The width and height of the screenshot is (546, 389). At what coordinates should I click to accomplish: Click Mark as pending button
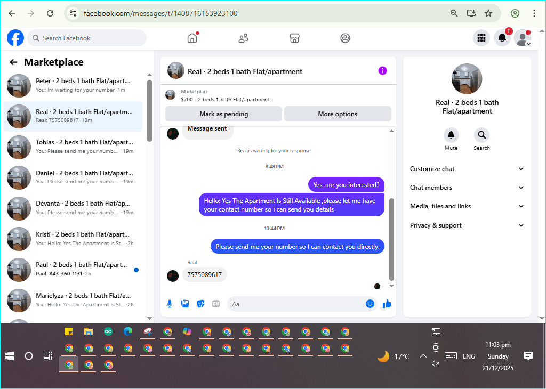coord(223,114)
